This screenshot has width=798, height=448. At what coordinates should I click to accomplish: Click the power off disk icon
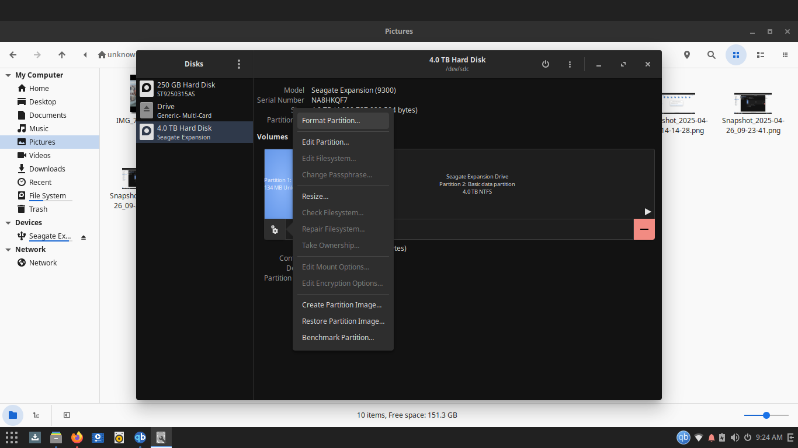(x=546, y=64)
